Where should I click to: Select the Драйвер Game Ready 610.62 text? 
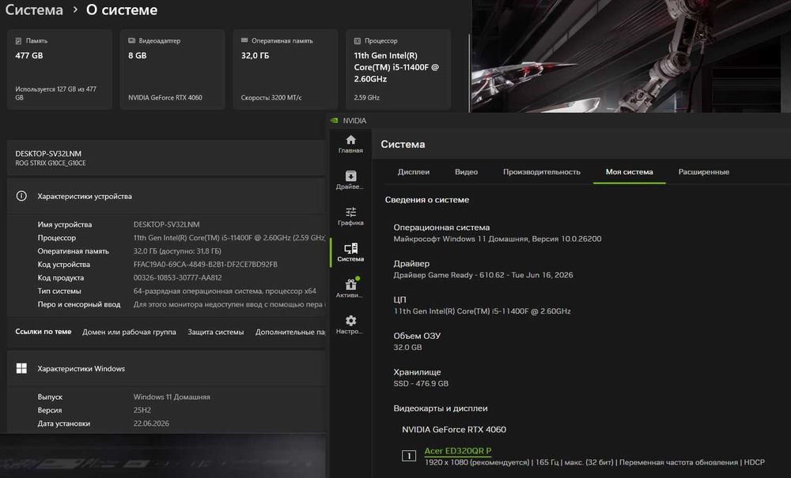pyautogui.click(x=483, y=275)
